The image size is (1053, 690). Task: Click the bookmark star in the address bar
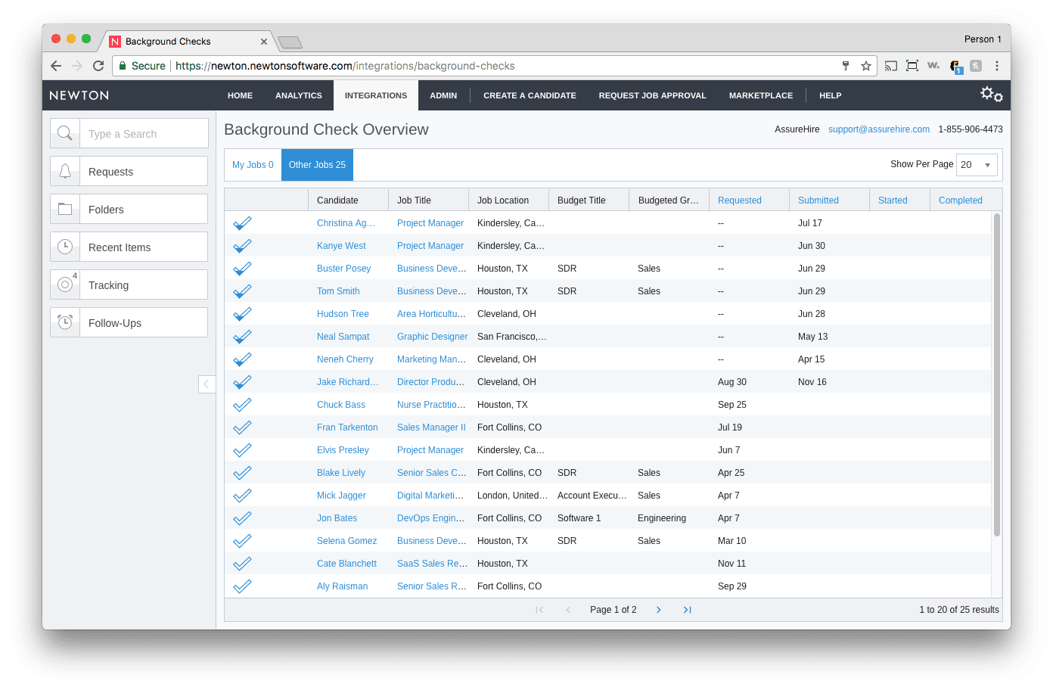[x=865, y=66]
